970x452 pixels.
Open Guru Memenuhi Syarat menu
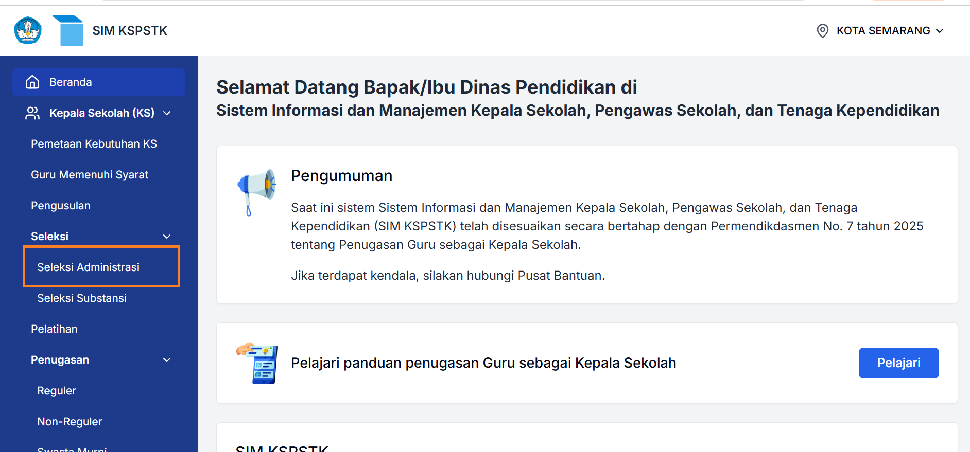90,175
